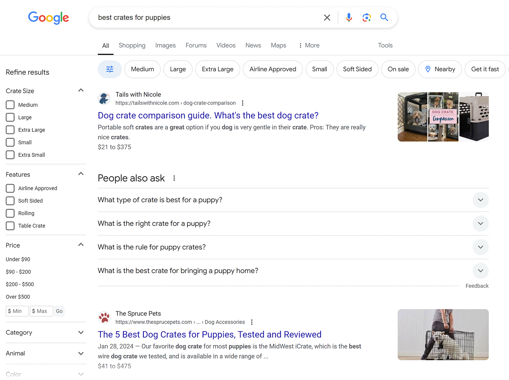Check the Medium crate size filter
Image resolution: width=509 pixels, height=380 pixels.
tap(10, 105)
